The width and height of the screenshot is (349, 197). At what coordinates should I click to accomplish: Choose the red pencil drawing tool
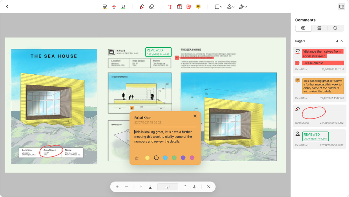(142, 7)
